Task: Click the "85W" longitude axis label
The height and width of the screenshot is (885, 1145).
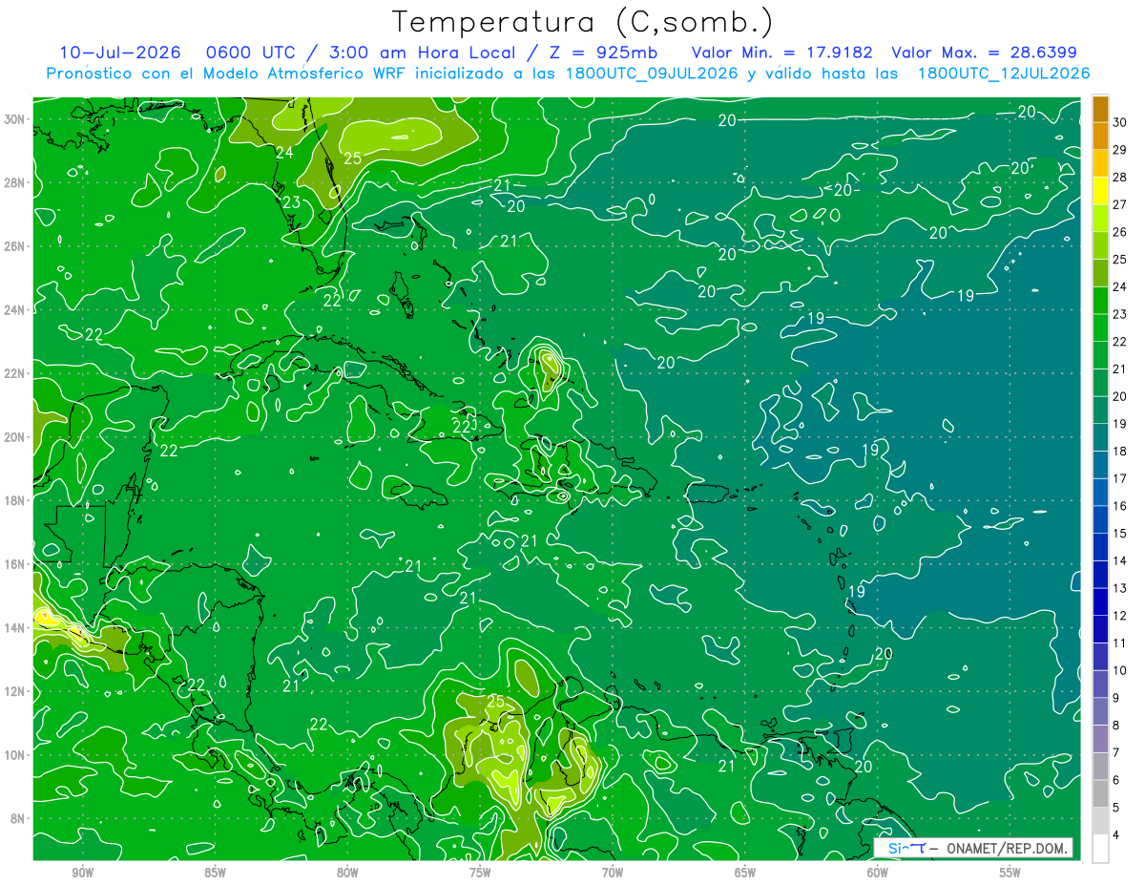Action: tap(215, 874)
